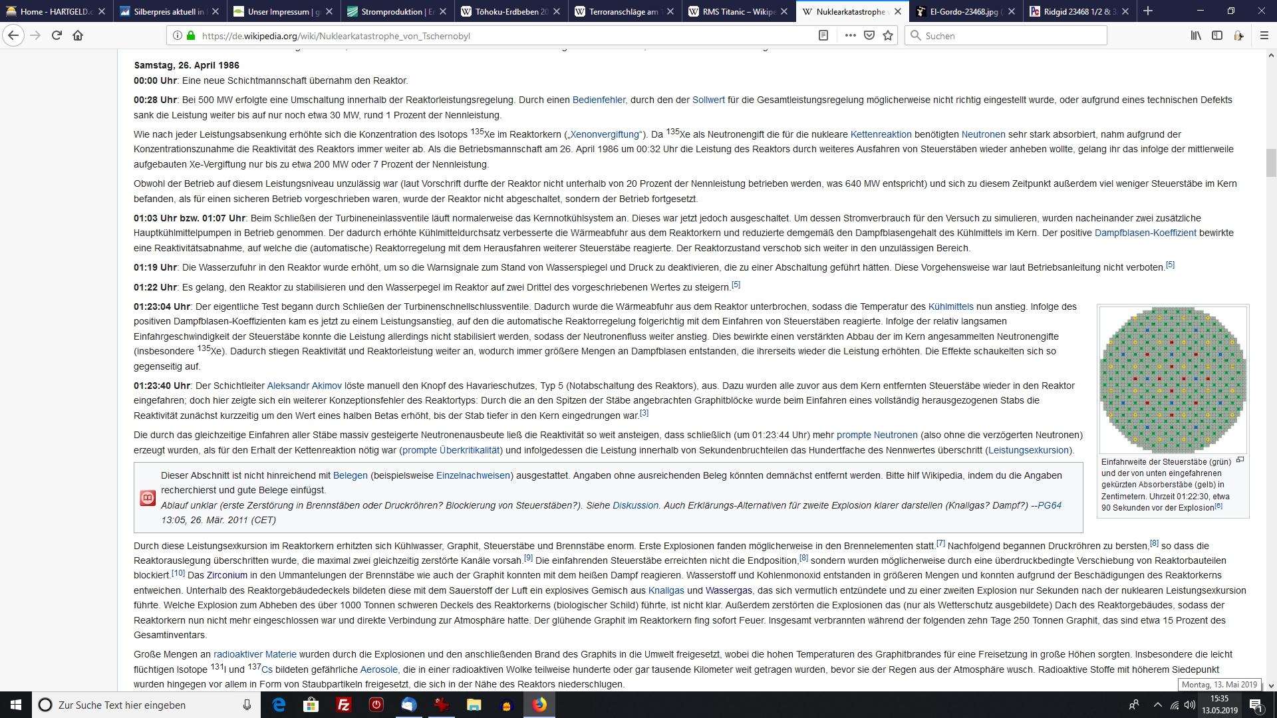Follow the Aleksandr Akimov link
1277x718 pixels.
tap(304, 386)
